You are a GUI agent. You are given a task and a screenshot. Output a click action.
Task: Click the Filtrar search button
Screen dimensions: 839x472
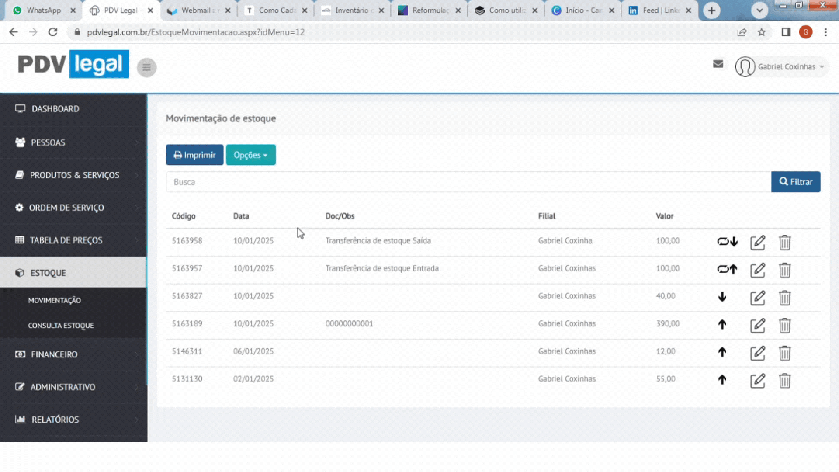(795, 182)
